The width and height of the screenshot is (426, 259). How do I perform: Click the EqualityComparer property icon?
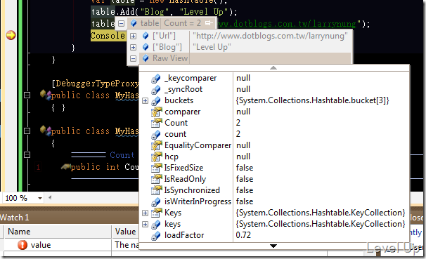pyautogui.click(x=157, y=145)
